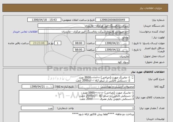The image size is (173, 122).
Task: Click the اولویت نیاز label
Action: (158, 37)
